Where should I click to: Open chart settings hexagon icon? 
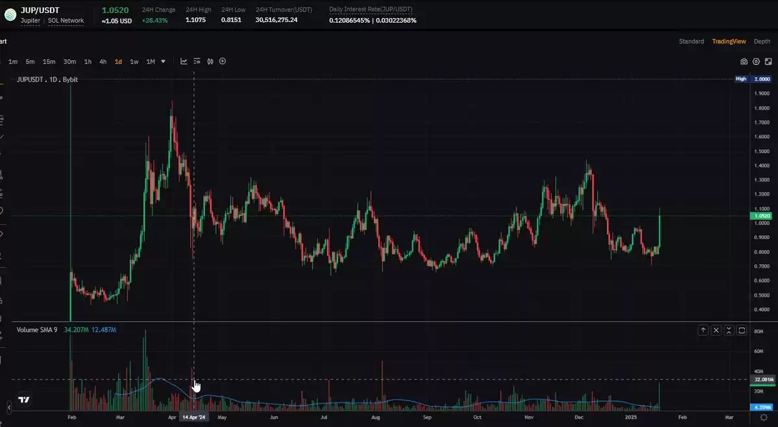point(756,62)
